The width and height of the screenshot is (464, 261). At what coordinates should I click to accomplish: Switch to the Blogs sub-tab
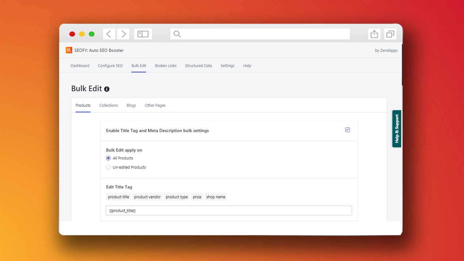tap(131, 105)
